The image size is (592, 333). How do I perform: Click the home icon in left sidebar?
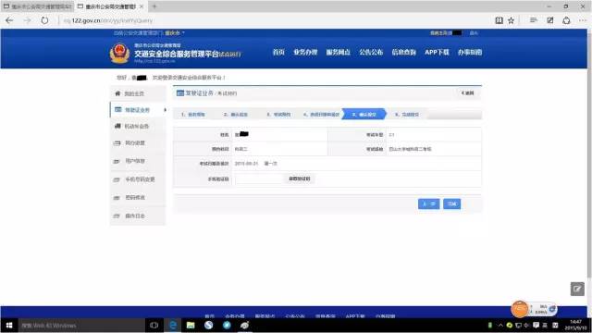[117, 93]
